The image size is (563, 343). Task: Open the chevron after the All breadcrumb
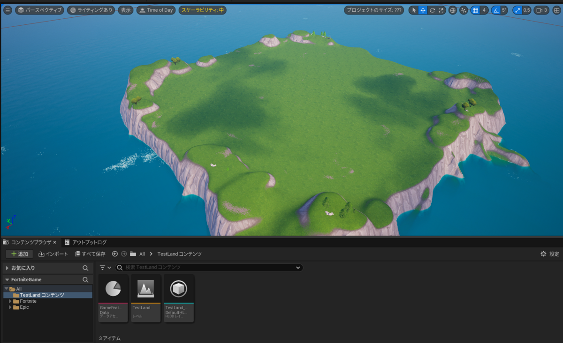point(151,254)
